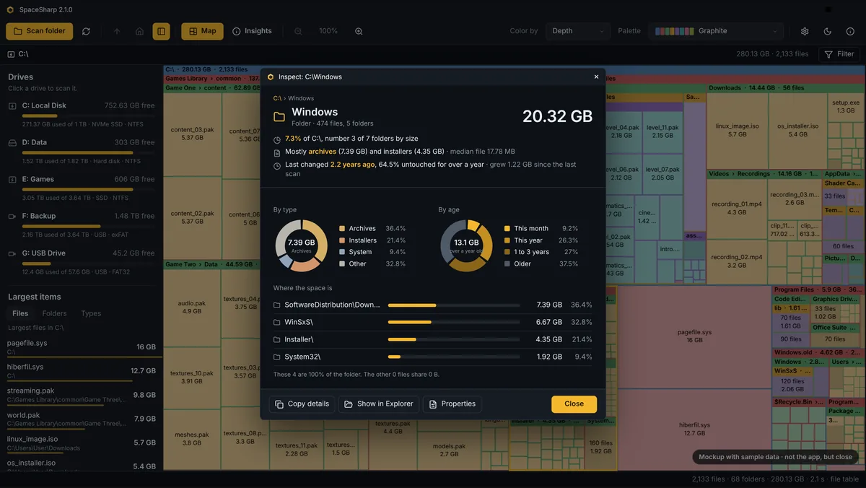
Task: Select the F: Backup drive
Action: (x=82, y=224)
